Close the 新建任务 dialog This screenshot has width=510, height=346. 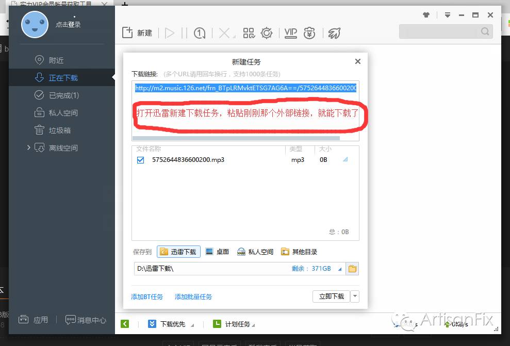358,61
